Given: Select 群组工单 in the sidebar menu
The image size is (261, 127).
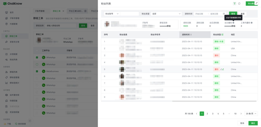Looking at the screenshot, I should pos(15,36).
